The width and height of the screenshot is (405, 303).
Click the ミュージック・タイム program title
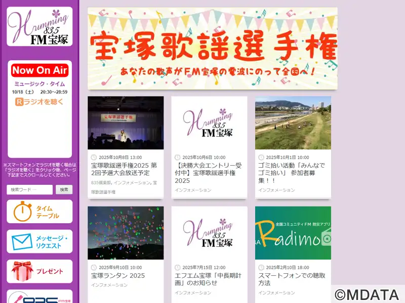tap(39, 84)
